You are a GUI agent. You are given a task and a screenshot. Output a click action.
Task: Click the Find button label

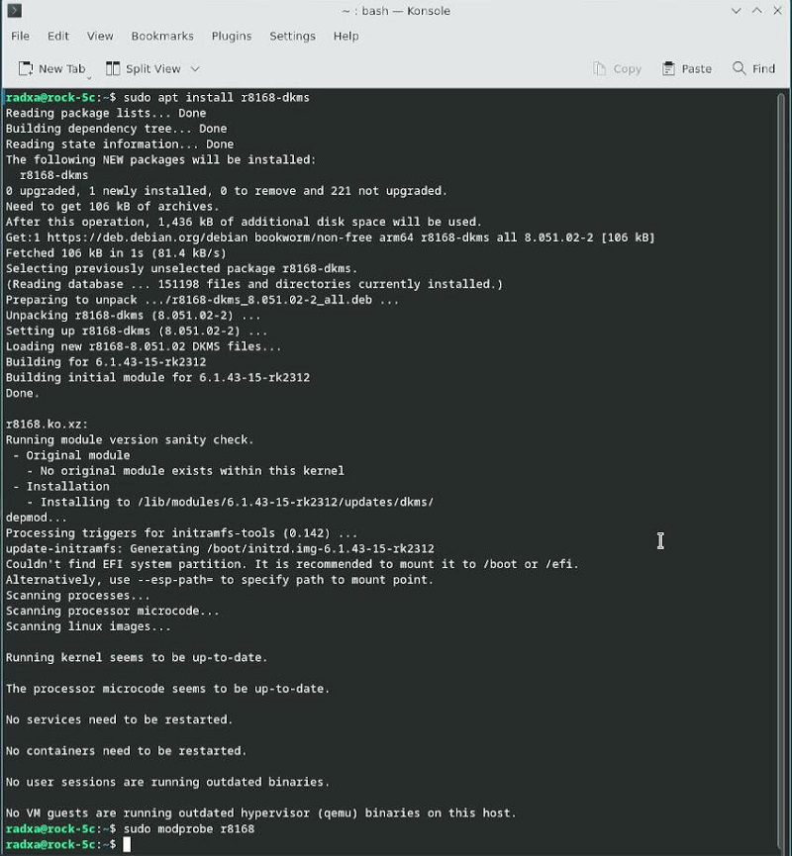(763, 69)
